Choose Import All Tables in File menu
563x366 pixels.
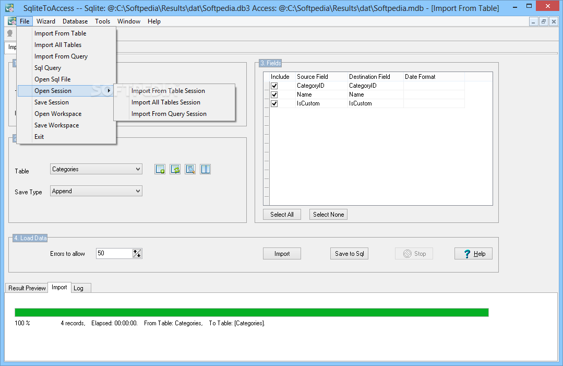(66, 45)
